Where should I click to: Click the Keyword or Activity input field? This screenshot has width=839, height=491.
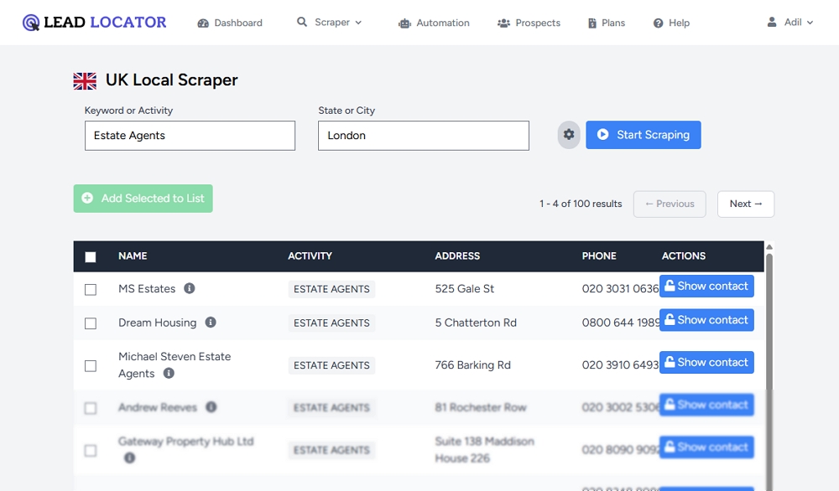click(190, 136)
